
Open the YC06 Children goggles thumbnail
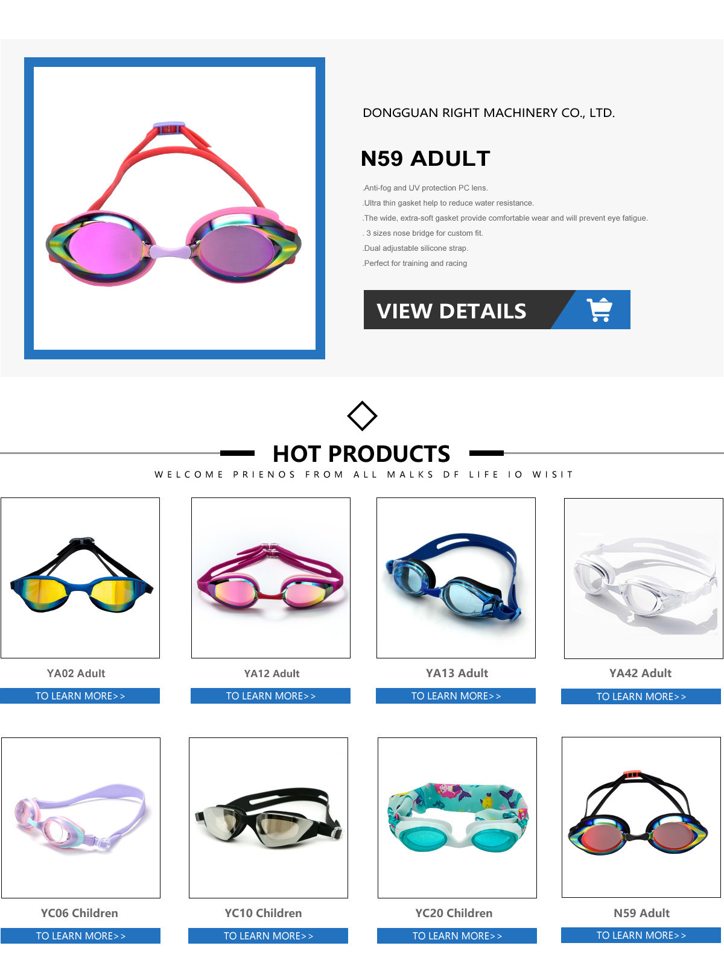pos(81,818)
